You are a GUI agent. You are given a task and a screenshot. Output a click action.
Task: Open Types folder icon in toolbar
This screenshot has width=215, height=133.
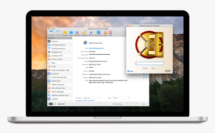(71, 33)
